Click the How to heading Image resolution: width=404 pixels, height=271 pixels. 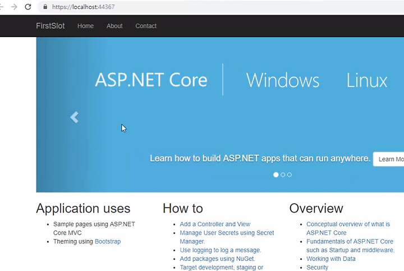183,208
